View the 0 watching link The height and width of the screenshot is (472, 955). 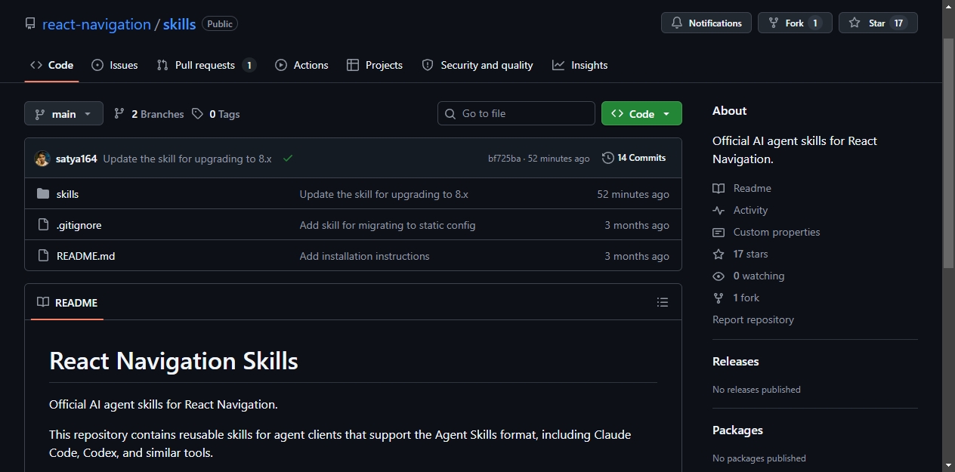click(x=749, y=276)
